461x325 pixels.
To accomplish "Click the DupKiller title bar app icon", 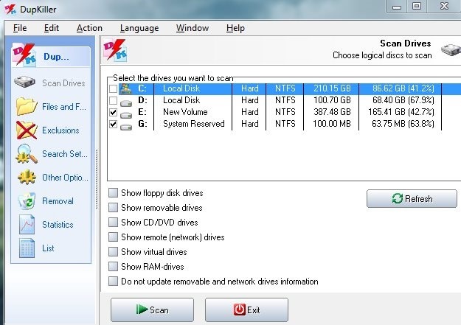I will [10, 10].
